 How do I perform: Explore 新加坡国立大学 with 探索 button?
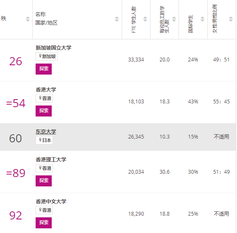(44, 69)
